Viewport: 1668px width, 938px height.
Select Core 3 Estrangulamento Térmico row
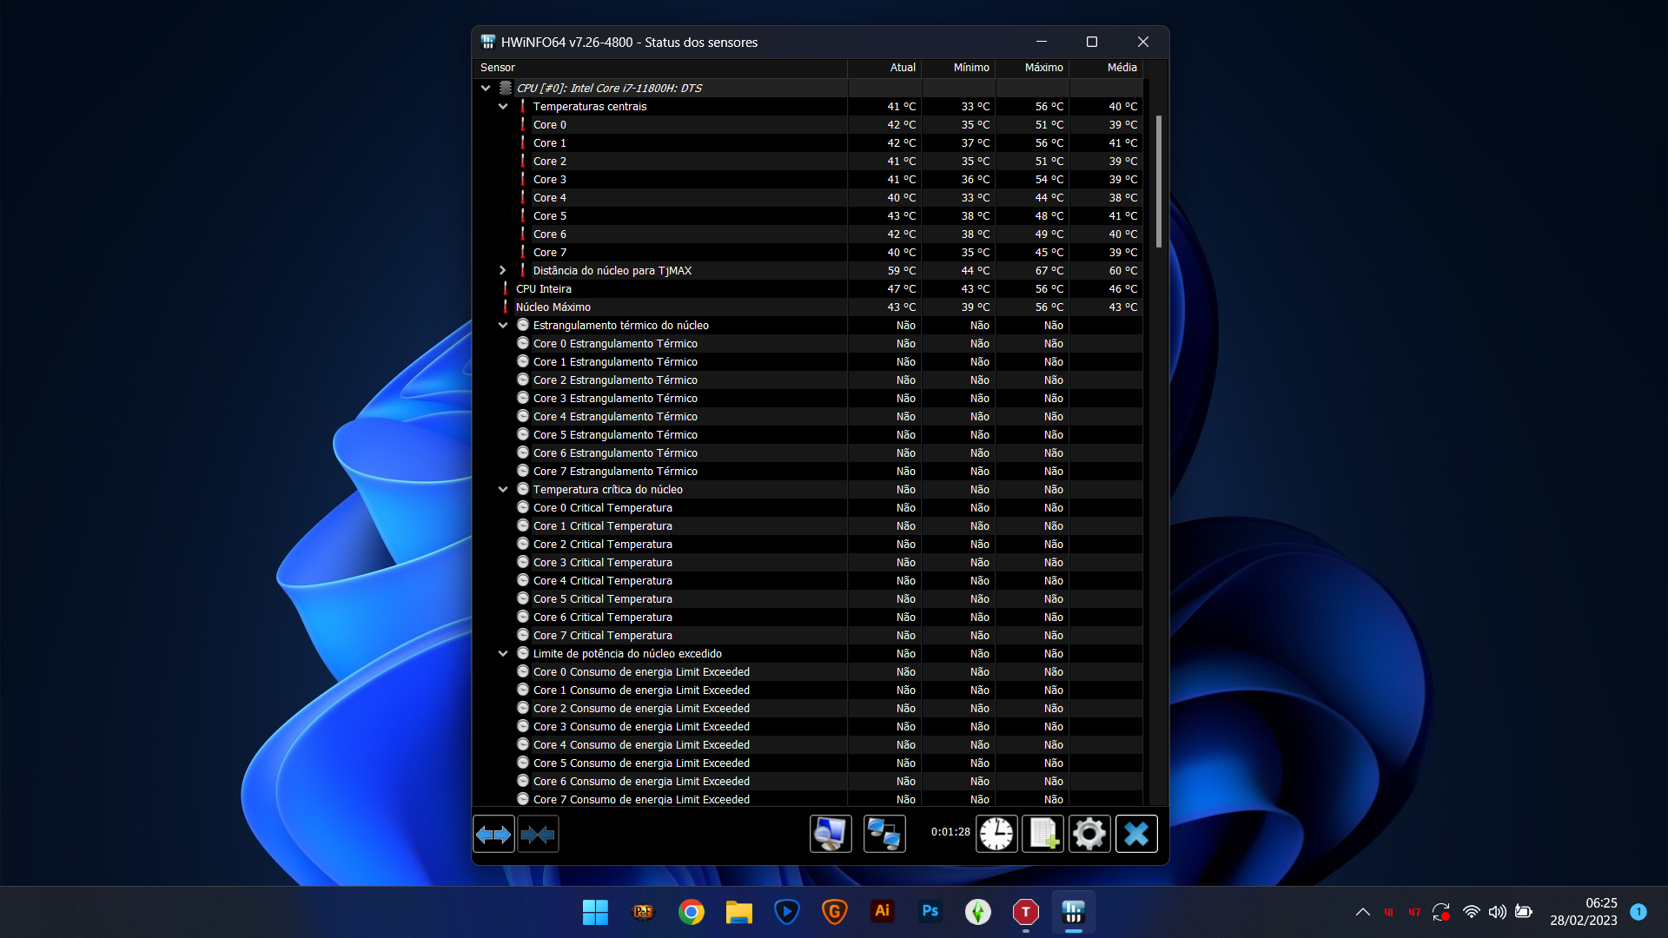808,398
